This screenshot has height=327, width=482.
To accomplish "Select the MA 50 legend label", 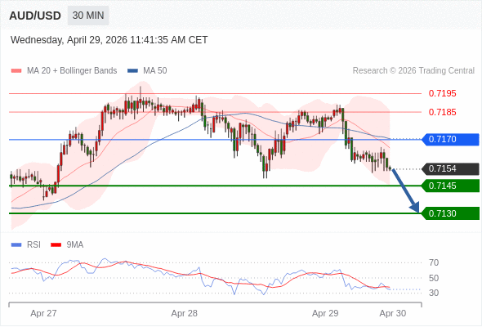I will (155, 71).
